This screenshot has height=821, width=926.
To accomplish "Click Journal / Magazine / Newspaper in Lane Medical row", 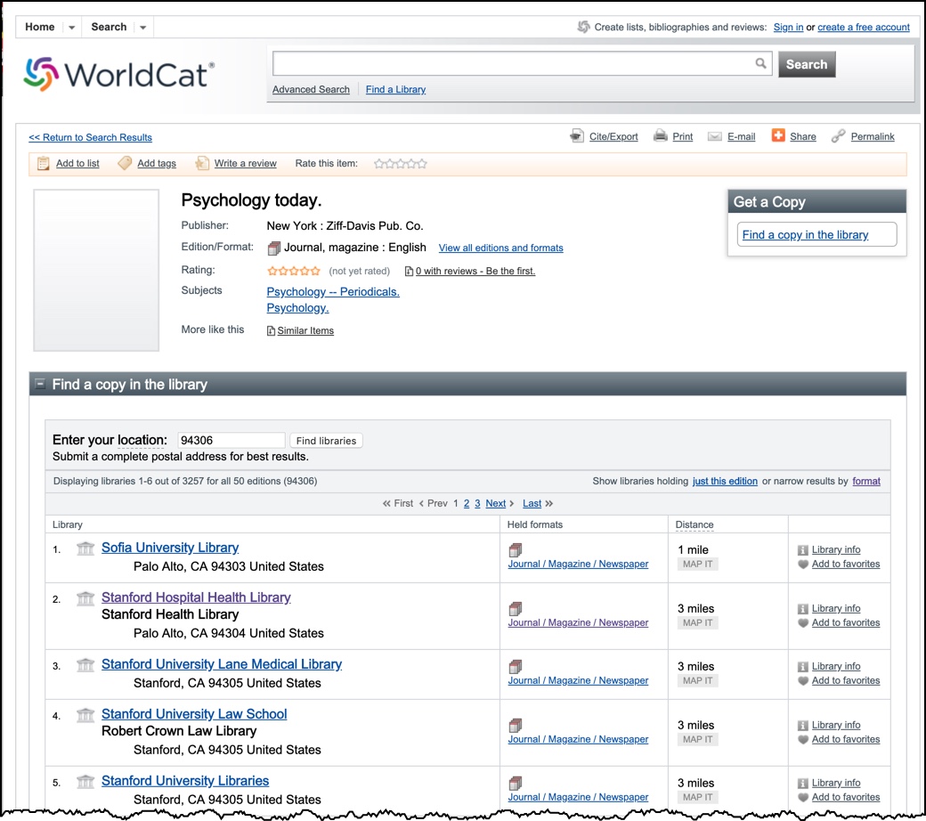I will 578,680.
